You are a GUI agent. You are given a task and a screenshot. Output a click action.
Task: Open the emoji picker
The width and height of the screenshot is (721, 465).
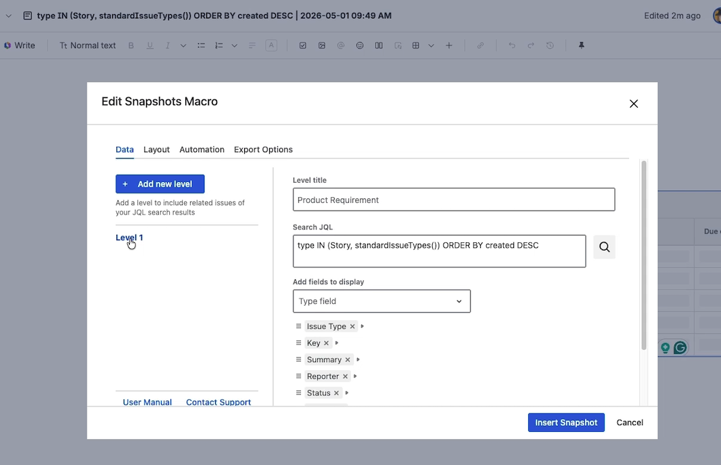(360, 45)
